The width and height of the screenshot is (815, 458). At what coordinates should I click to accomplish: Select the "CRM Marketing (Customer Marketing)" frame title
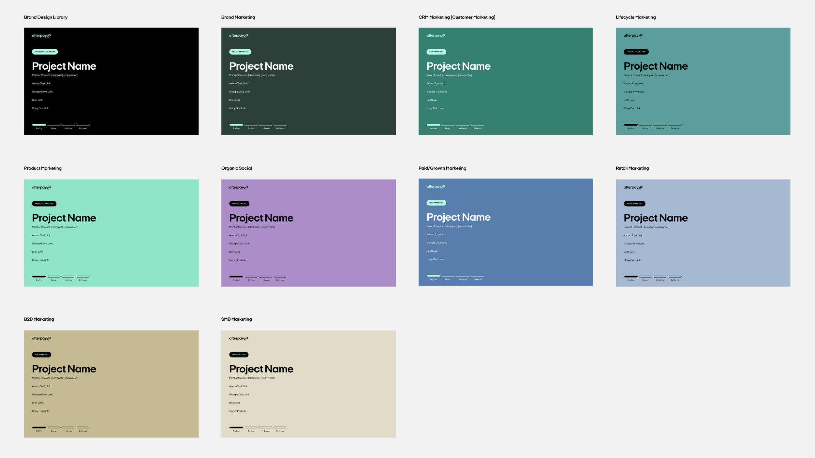[x=457, y=17]
